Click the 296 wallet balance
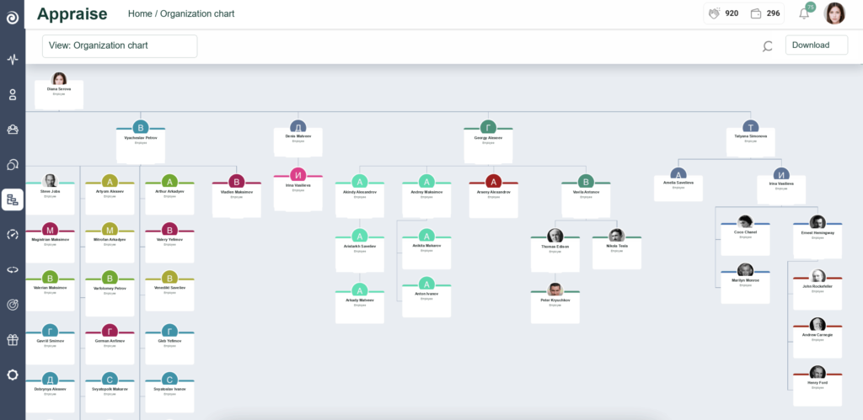The width and height of the screenshot is (863, 420). (x=774, y=13)
